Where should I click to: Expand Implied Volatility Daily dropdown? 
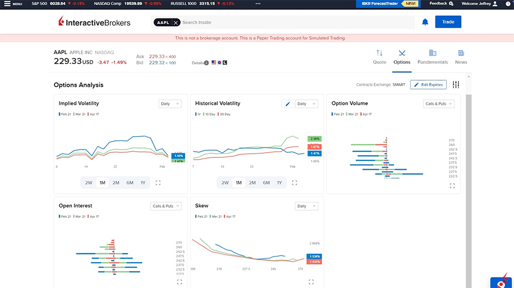click(170, 104)
